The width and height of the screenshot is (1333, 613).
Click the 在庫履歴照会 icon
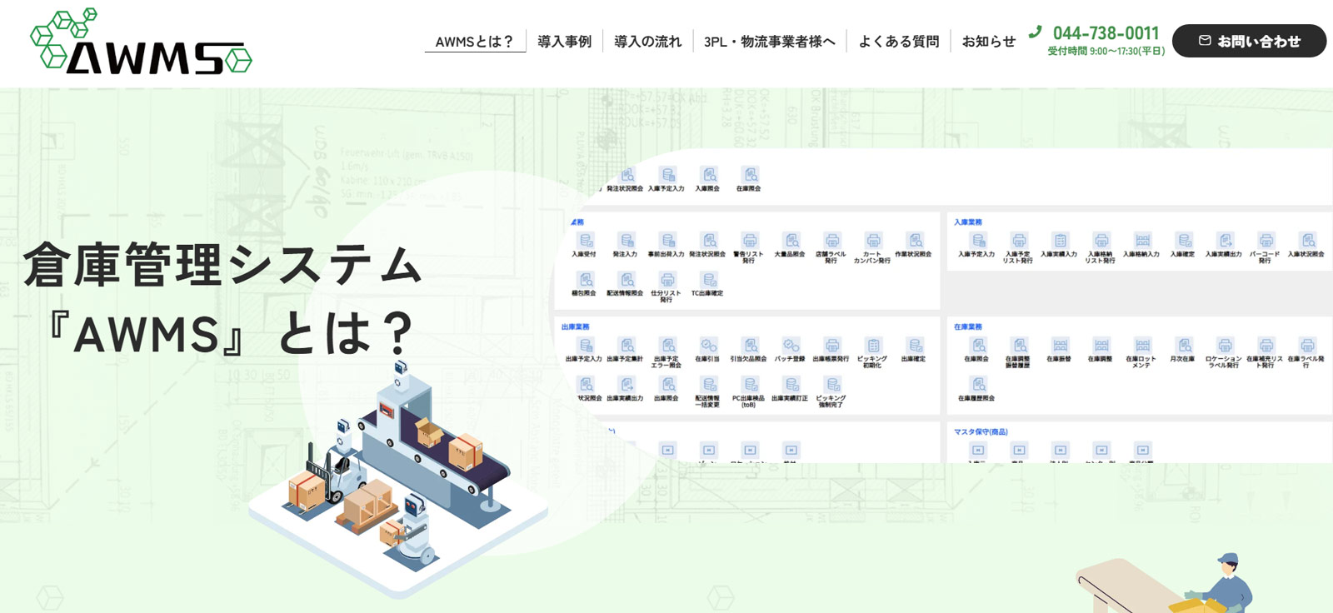pos(978,384)
